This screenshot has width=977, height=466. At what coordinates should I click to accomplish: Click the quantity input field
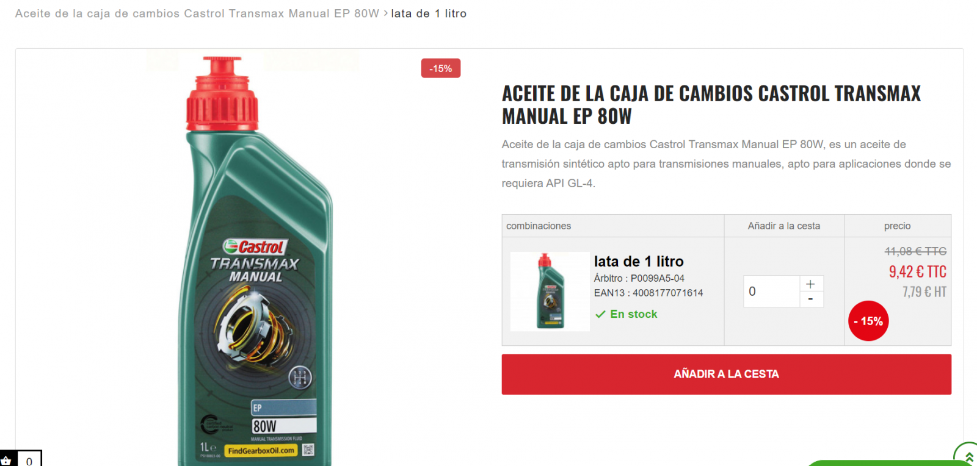[x=772, y=292]
